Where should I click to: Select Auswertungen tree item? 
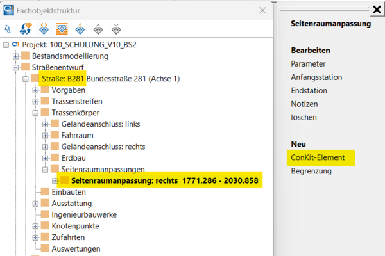tap(76, 249)
